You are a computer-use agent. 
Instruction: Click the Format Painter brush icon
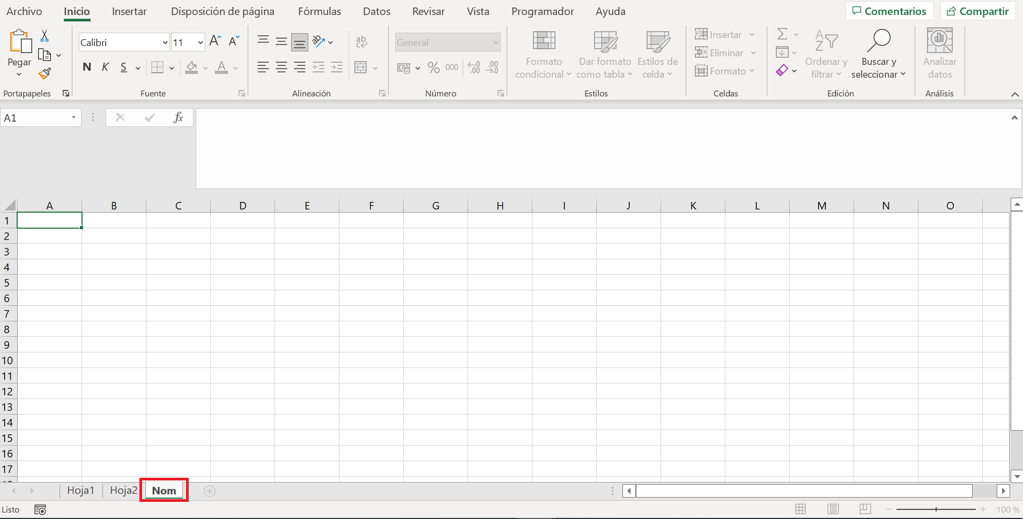click(x=45, y=73)
